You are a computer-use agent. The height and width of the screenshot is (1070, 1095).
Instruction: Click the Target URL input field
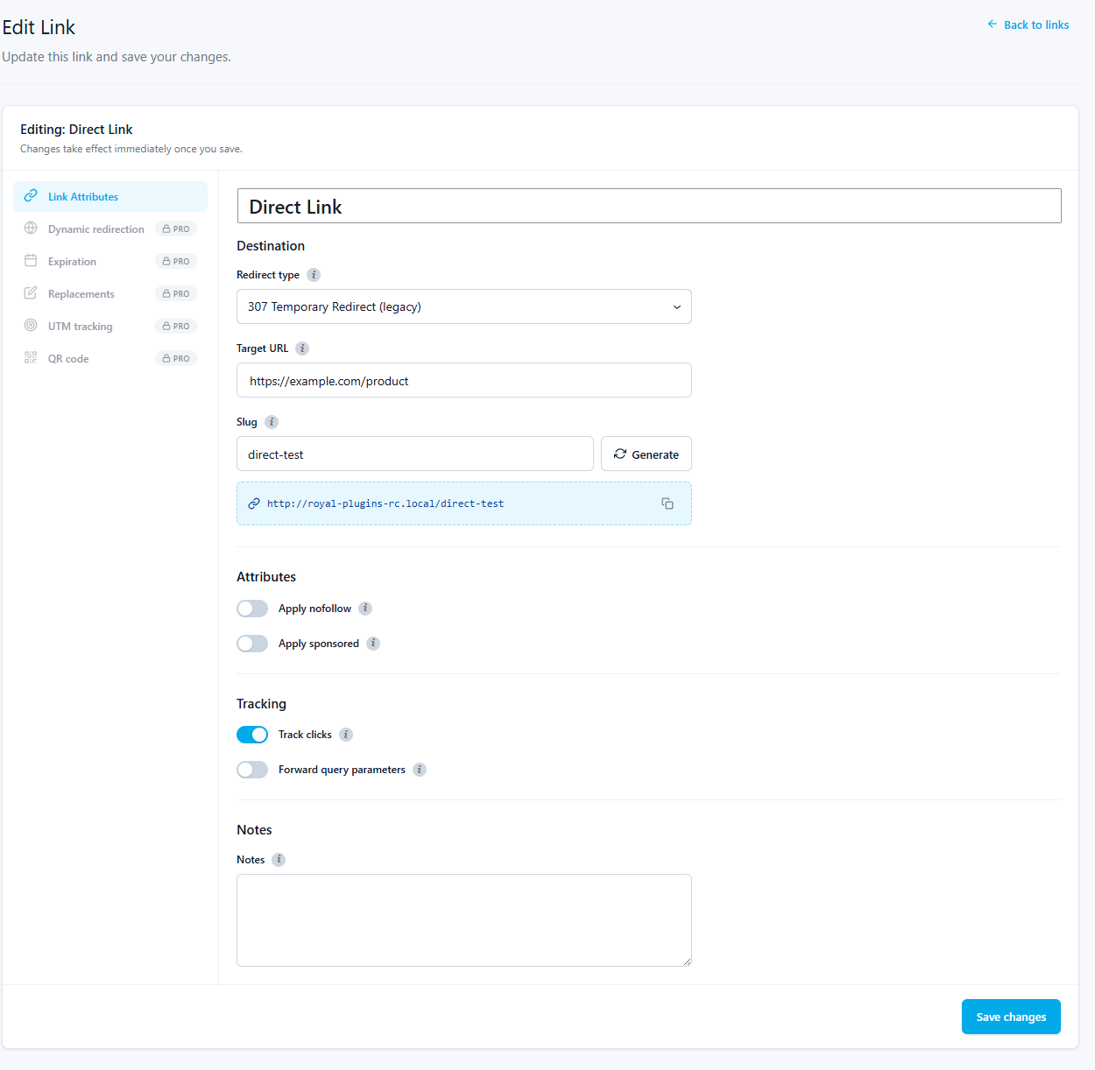[464, 380]
